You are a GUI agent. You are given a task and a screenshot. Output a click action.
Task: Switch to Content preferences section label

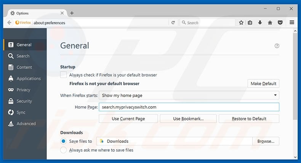pyautogui.click(x=24, y=67)
